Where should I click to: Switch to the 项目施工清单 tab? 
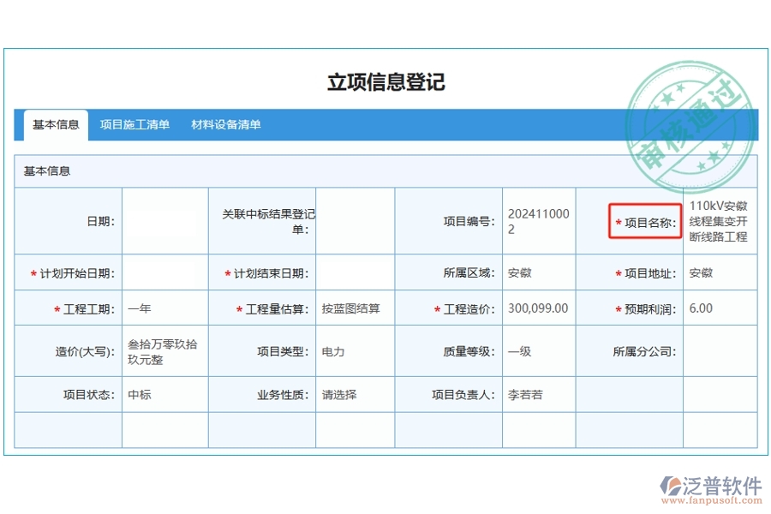(134, 124)
